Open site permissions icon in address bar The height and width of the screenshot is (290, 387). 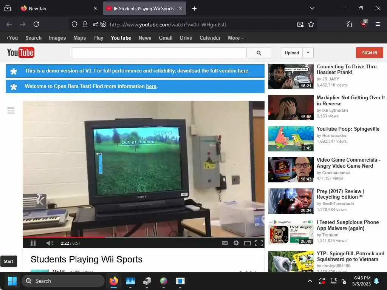click(95, 24)
